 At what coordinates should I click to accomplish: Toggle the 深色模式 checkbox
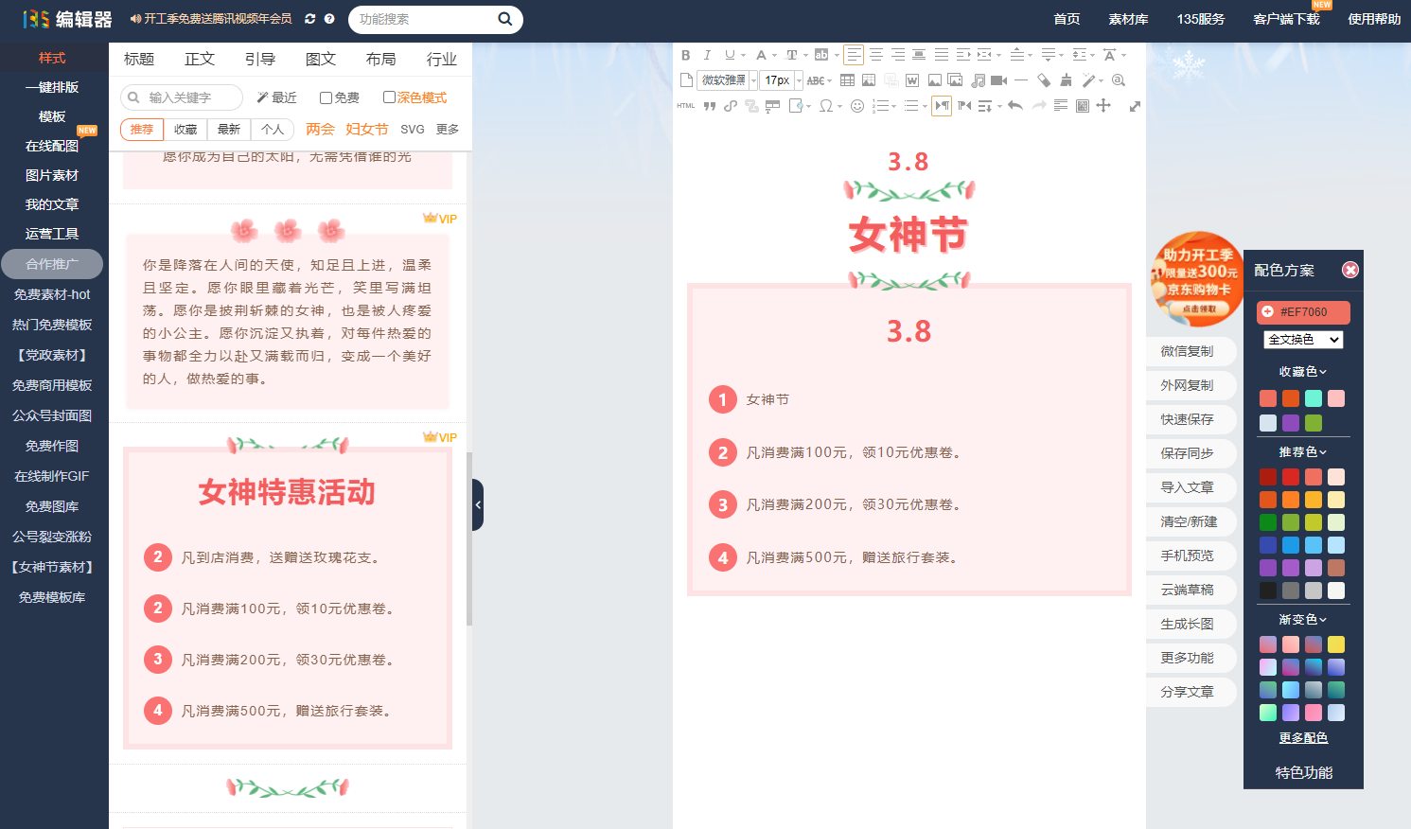389,97
